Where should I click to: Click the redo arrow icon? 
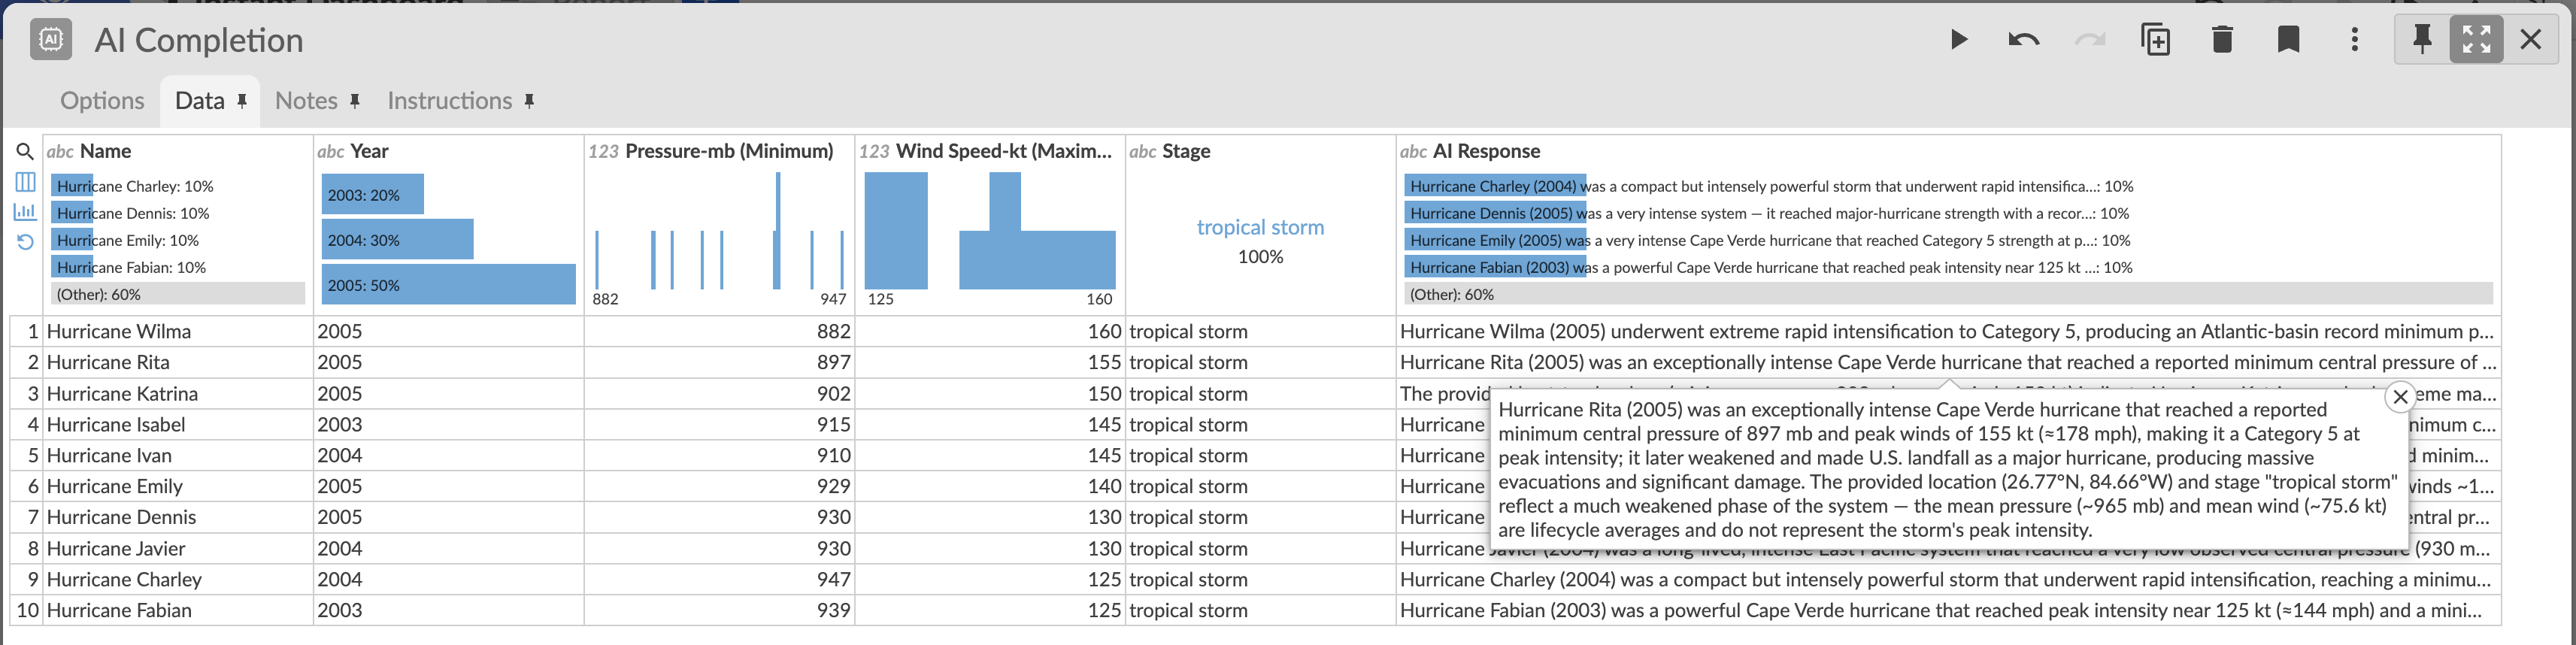2089,40
